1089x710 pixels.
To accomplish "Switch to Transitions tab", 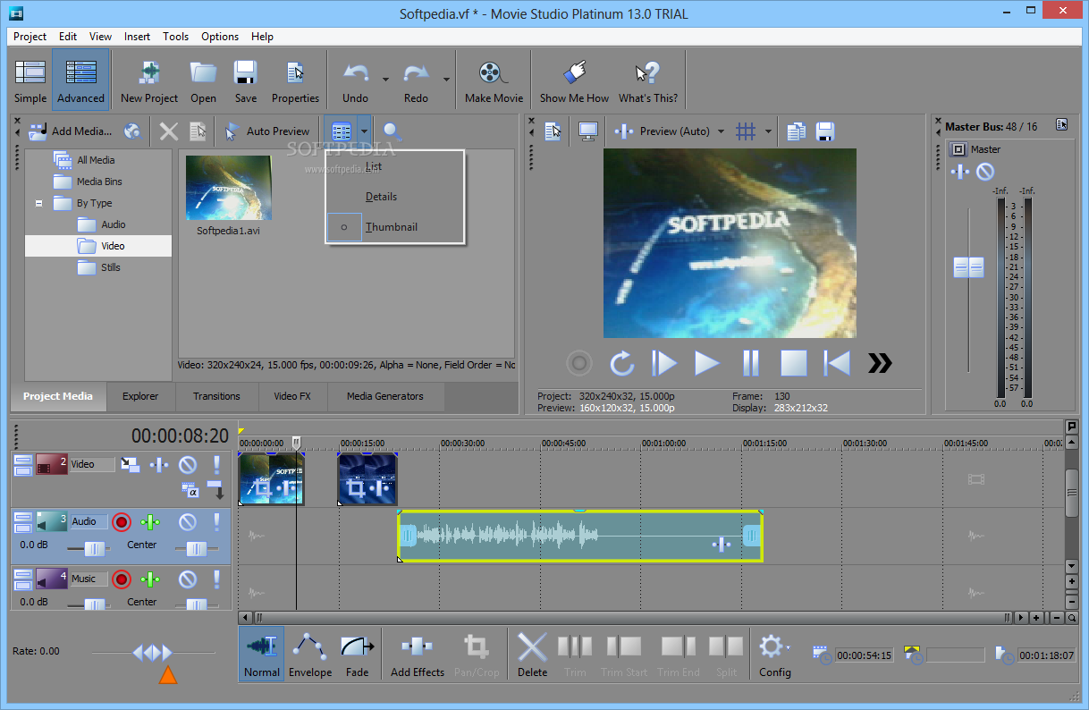I will [216, 396].
